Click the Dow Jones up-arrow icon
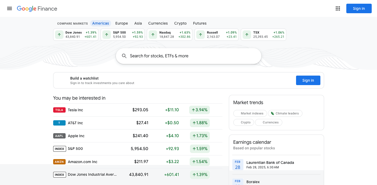The image size is (377, 185). (59, 35)
